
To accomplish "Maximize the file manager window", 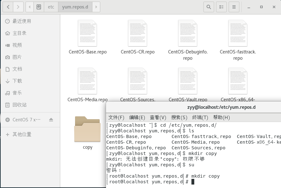I will tap(261, 7).
